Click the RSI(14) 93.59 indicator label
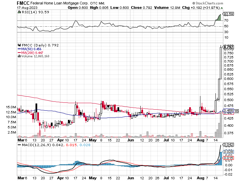This screenshot has height=181, width=239. [36, 12]
